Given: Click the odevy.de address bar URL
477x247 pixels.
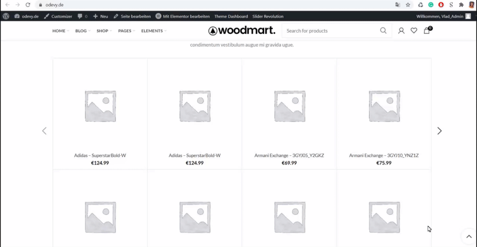Looking at the screenshot, I should tap(54, 5).
